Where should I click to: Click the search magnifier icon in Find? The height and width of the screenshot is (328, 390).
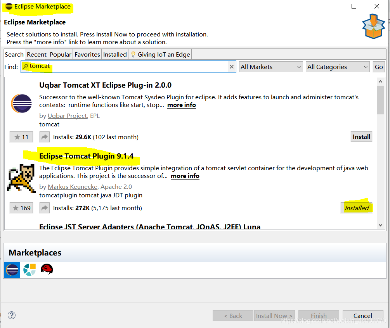tap(25, 66)
